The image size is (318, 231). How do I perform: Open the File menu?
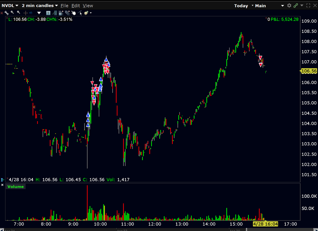click(x=64, y=5)
